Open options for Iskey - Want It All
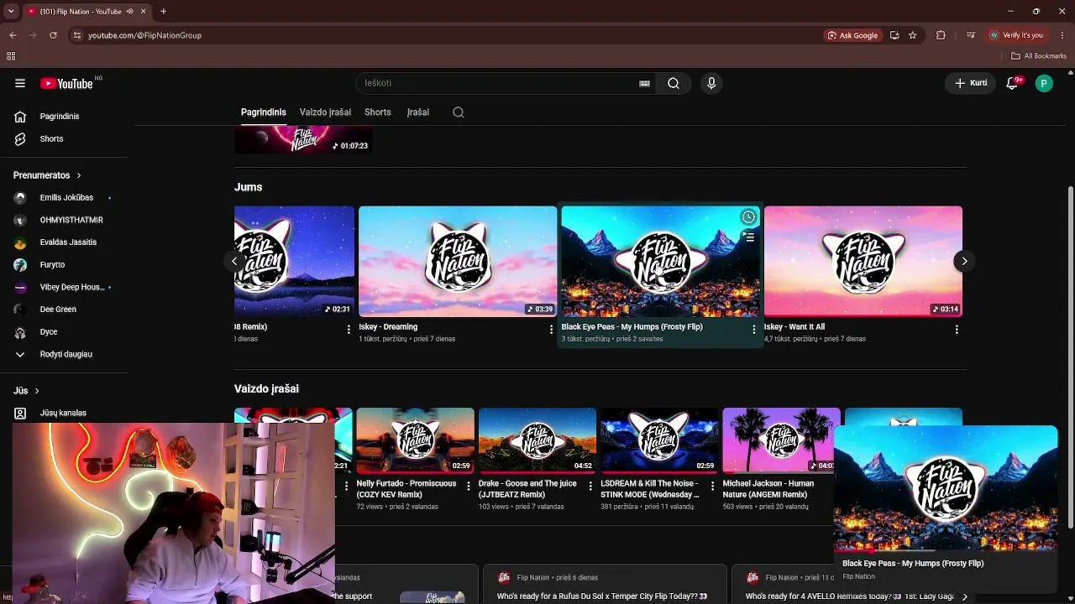 click(x=957, y=330)
